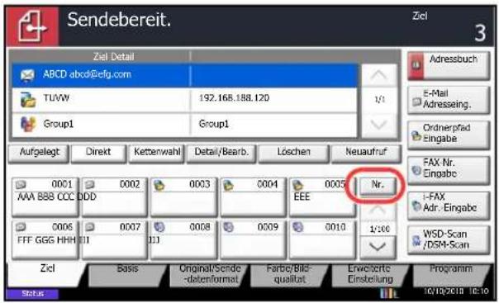The height and width of the screenshot is (303, 499).
Task: Open i-FAX Adr. Eingabe
Action: 449,205
